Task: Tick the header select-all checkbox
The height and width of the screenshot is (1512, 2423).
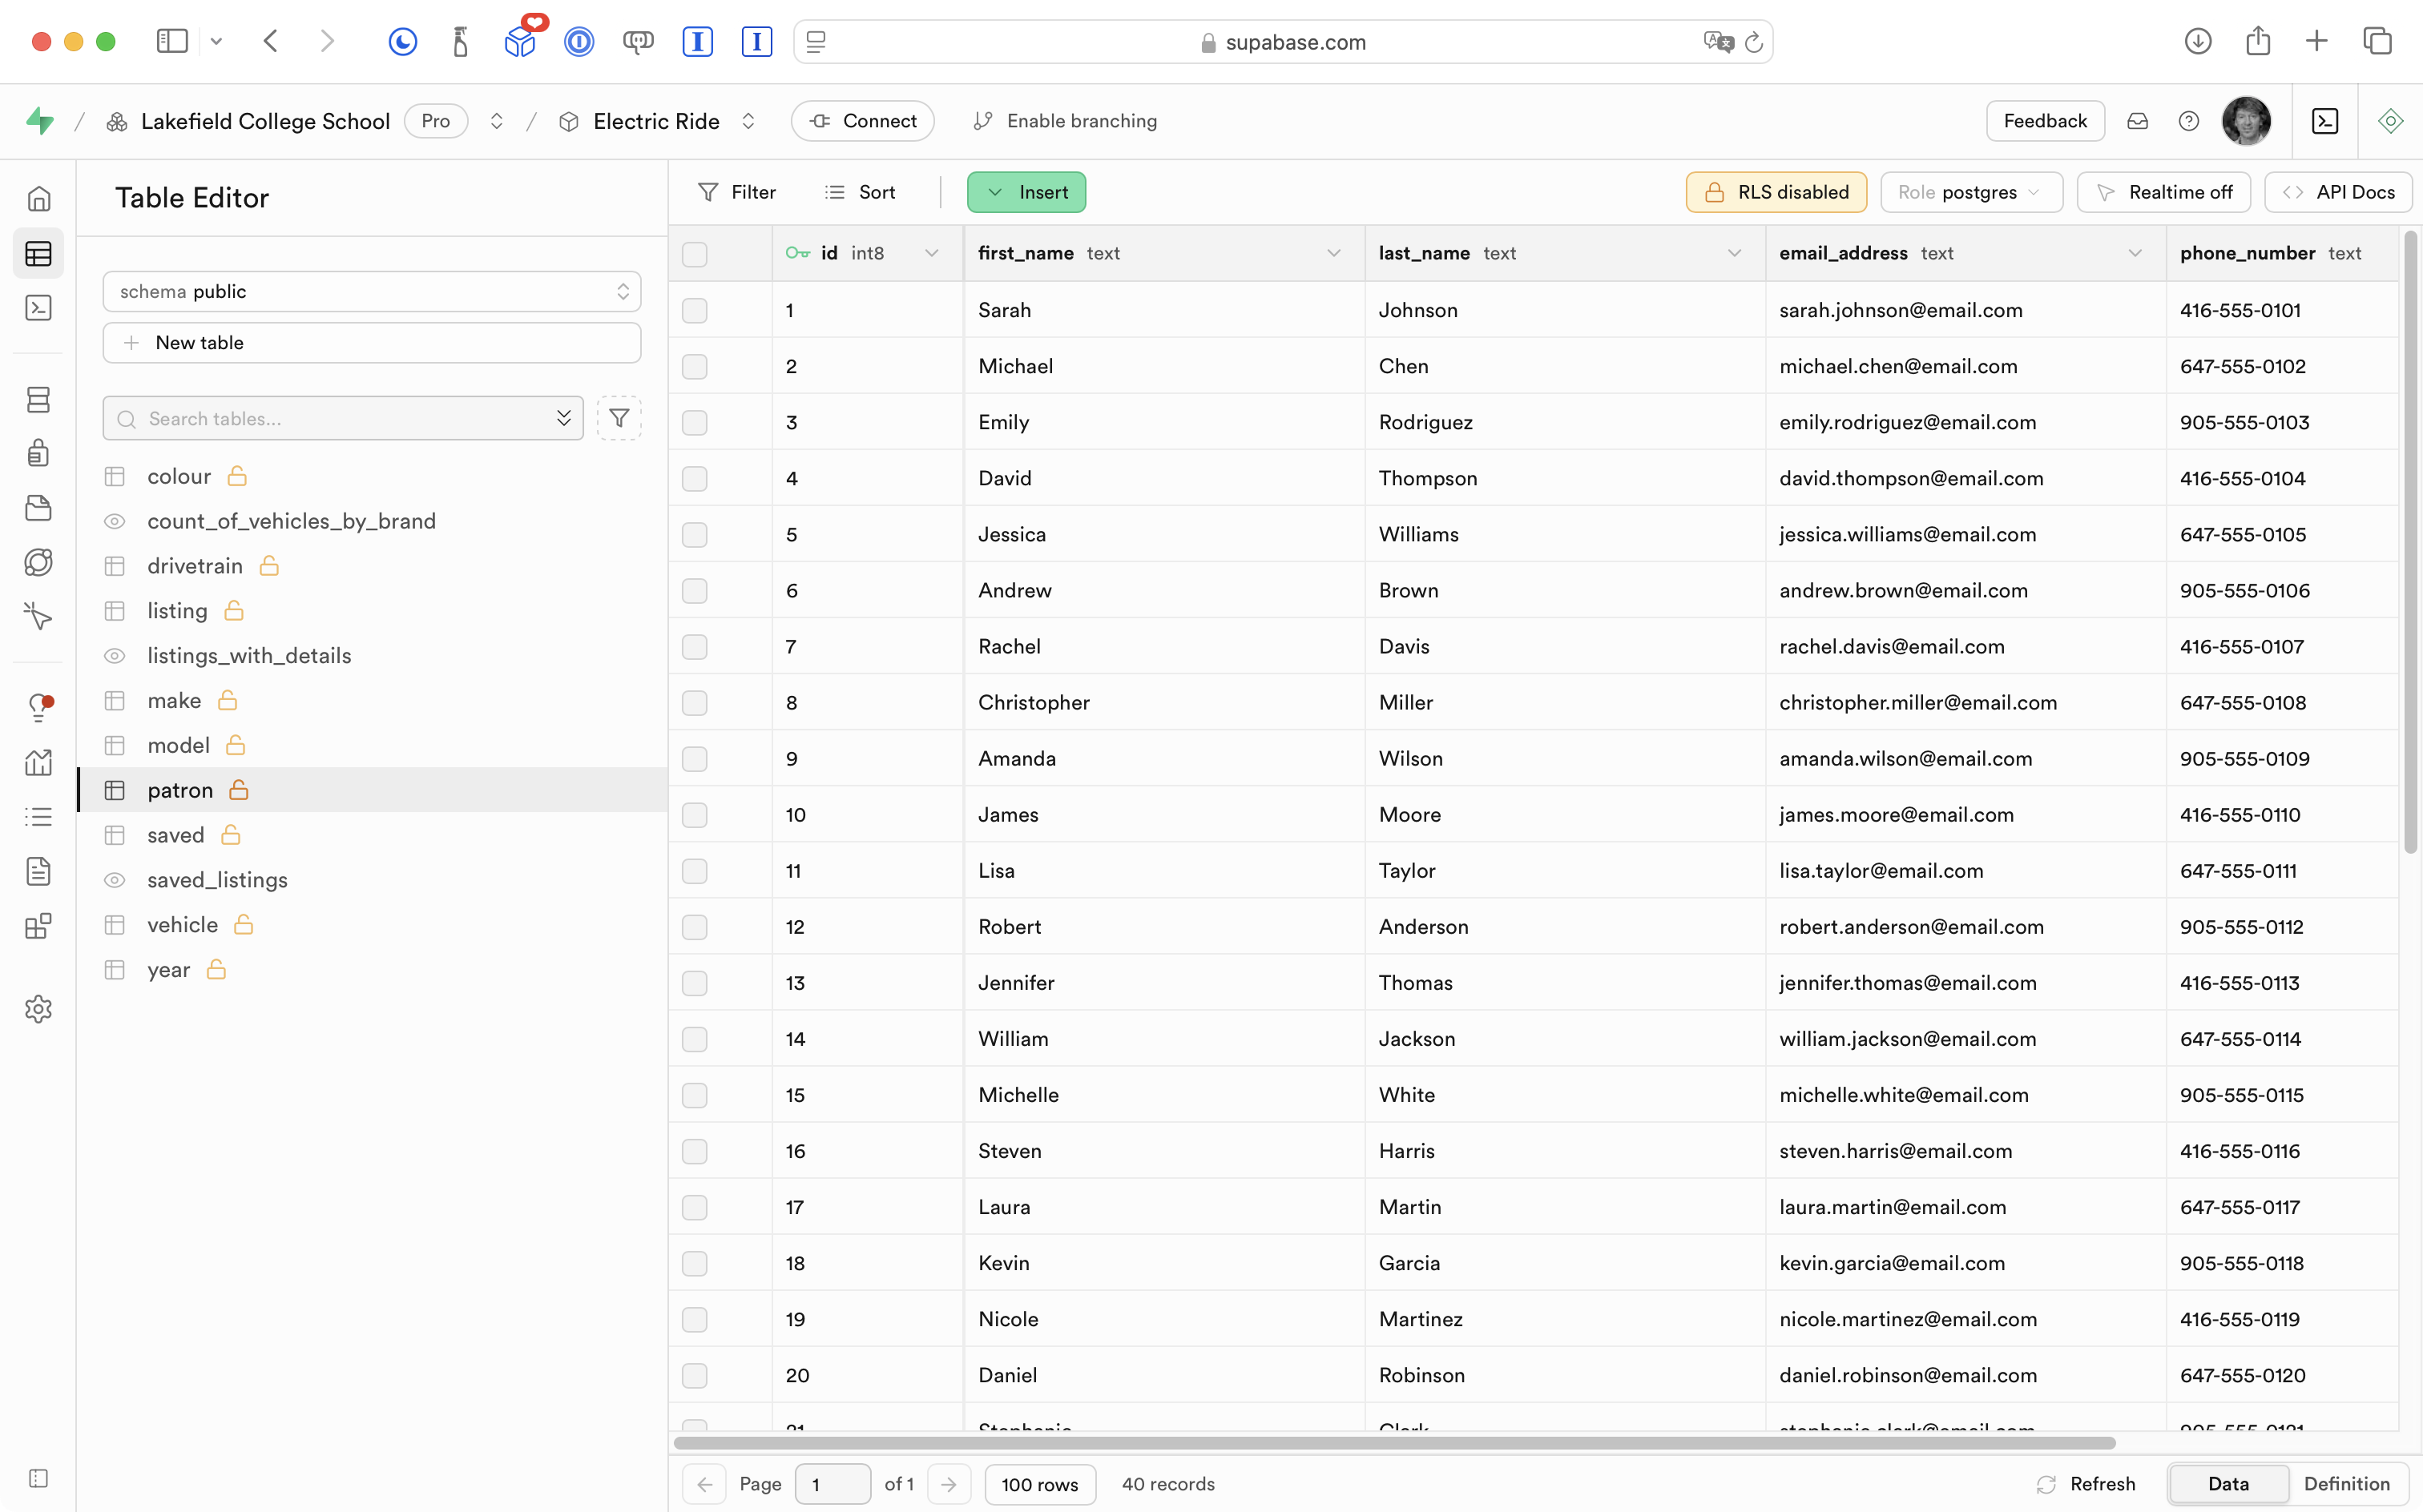Action: (x=694, y=254)
